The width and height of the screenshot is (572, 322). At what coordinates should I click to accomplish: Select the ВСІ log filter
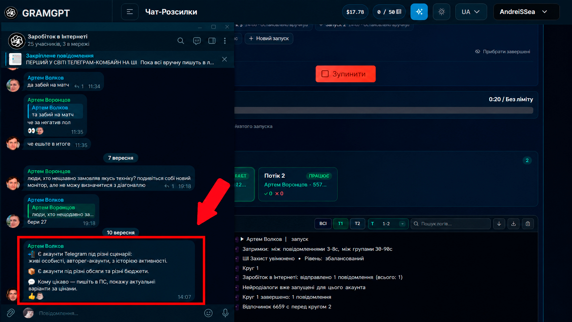coord(323,223)
